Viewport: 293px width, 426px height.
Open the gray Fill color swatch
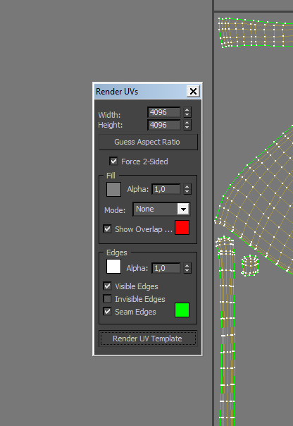[113, 189]
